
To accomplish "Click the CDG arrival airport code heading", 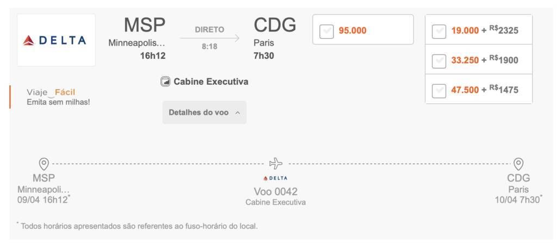I will click(275, 25).
